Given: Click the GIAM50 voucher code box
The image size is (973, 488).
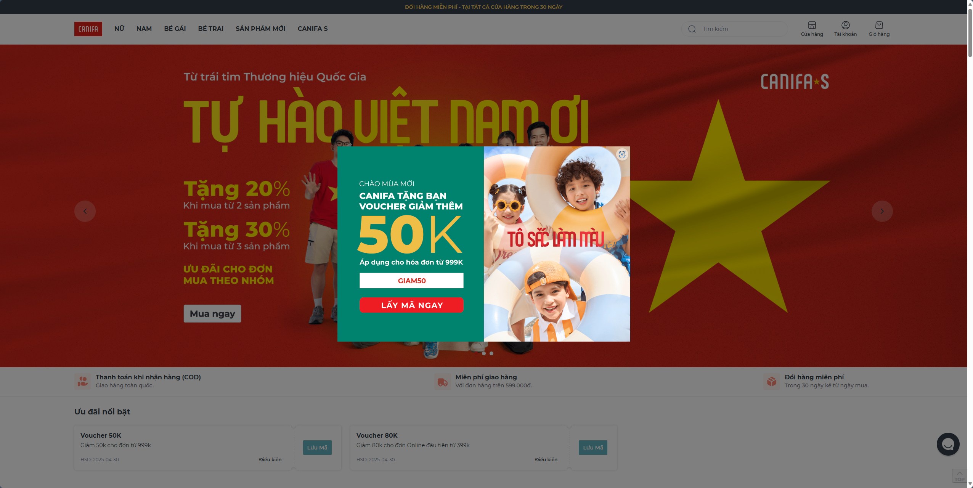Looking at the screenshot, I should coord(411,281).
